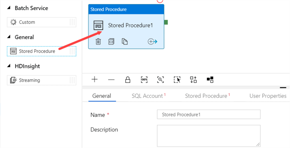
Task: Collapse the General activities section
Action: click(x=9, y=37)
